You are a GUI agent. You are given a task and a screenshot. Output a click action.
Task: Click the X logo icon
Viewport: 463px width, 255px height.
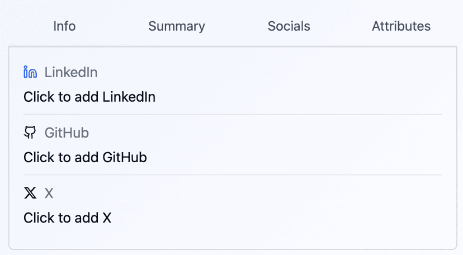click(x=30, y=193)
